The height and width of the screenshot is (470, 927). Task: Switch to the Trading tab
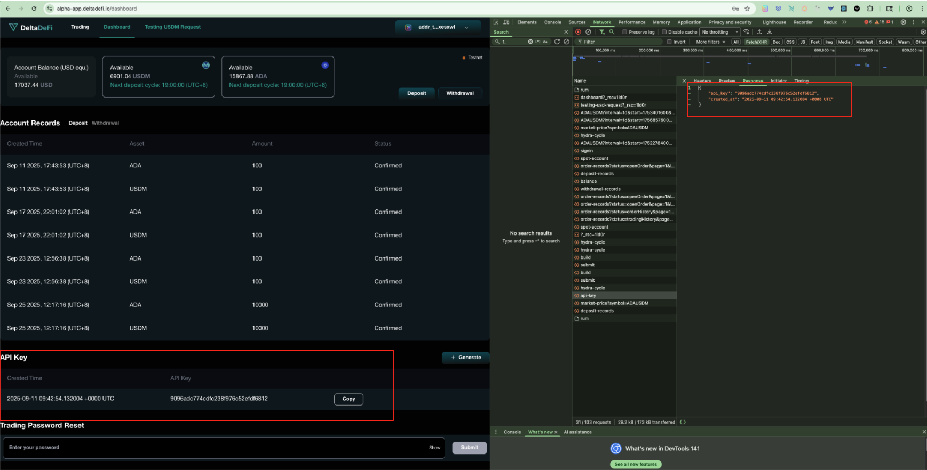point(80,27)
